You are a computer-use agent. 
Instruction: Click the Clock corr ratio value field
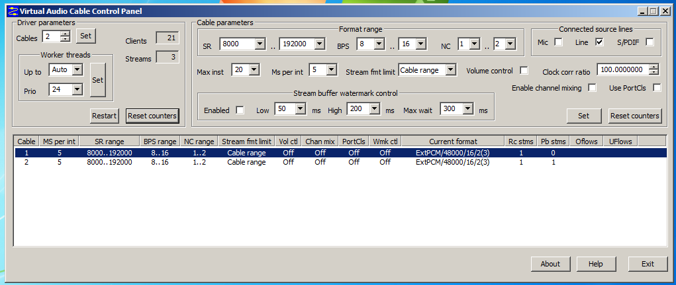[x=624, y=69]
